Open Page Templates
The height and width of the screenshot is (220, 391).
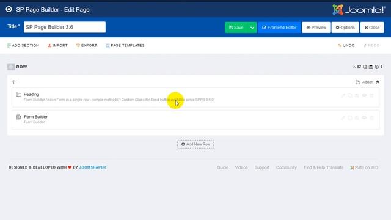tap(125, 45)
